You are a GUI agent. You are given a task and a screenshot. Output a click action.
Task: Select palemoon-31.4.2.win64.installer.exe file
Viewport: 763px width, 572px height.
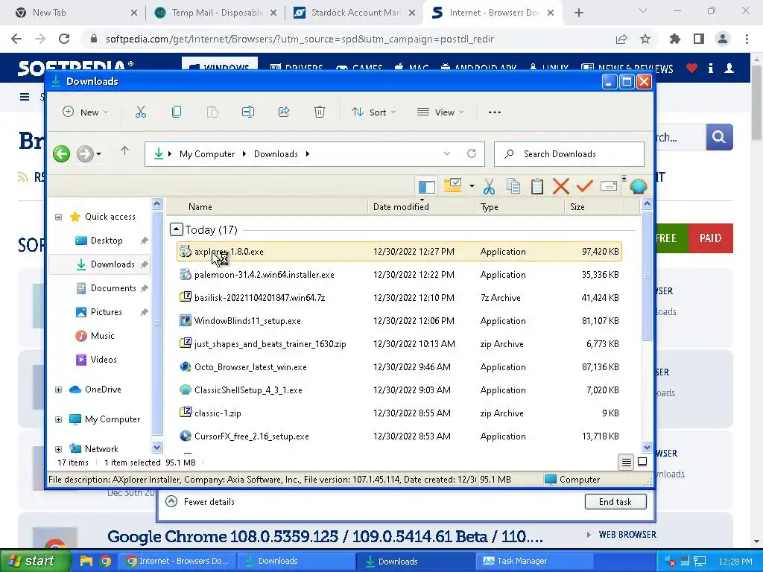click(x=399, y=275)
